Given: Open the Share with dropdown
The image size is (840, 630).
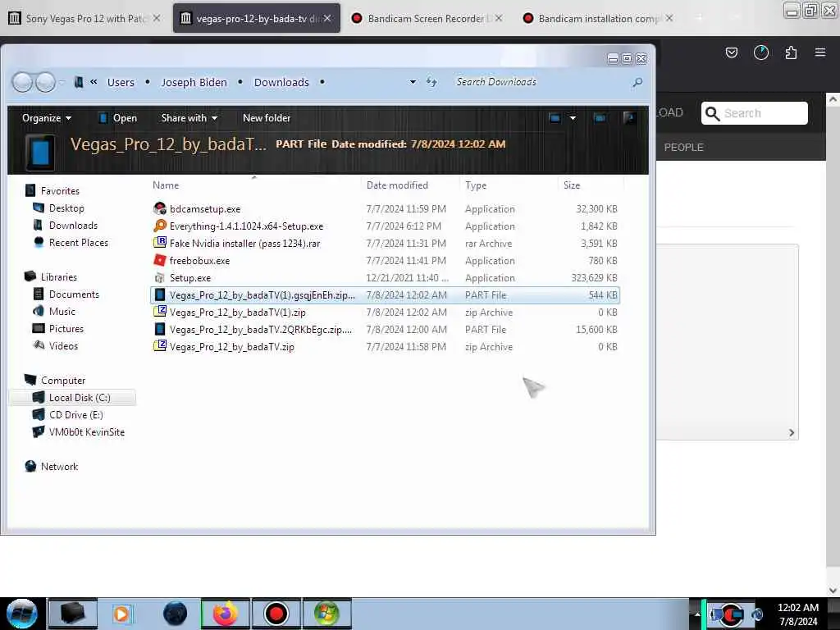Looking at the screenshot, I should coord(189,118).
